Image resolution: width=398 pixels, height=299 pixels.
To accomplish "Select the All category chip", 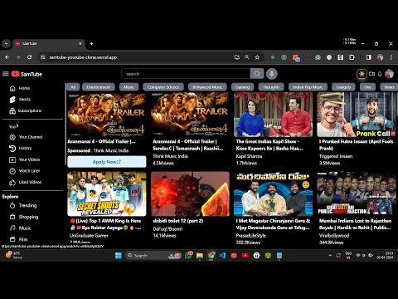I will pyautogui.click(x=73, y=87).
